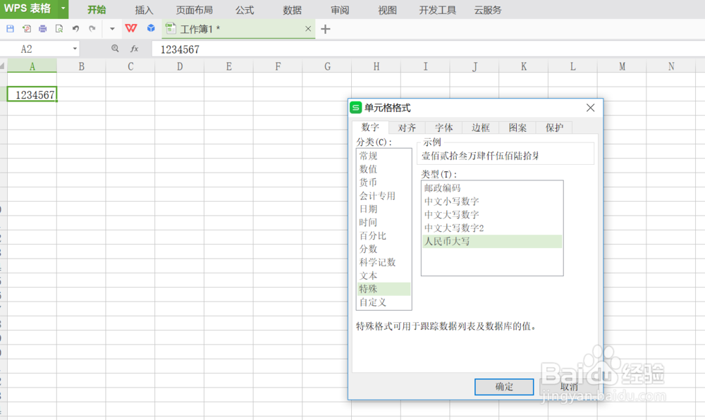Screen dimensions: 705x420
Task: Click the Print icon
Action: tap(43, 29)
